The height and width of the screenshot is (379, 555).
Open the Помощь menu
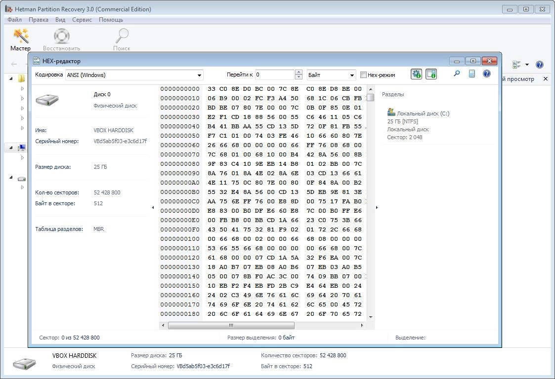tap(111, 20)
